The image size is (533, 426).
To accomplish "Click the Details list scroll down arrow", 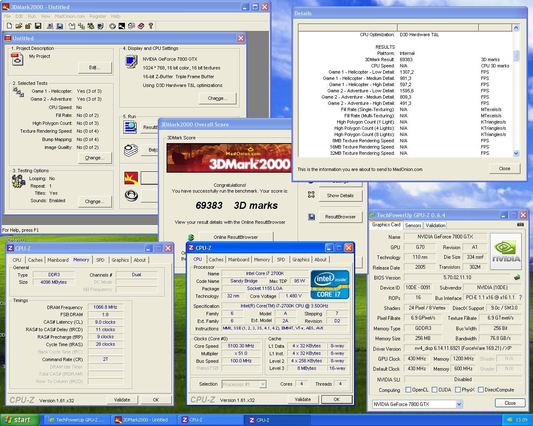I will [x=516, y=153].
